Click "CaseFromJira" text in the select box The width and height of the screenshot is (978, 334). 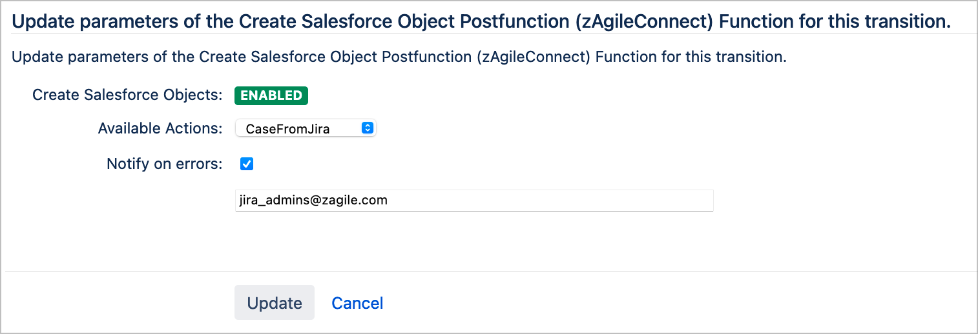288,129
